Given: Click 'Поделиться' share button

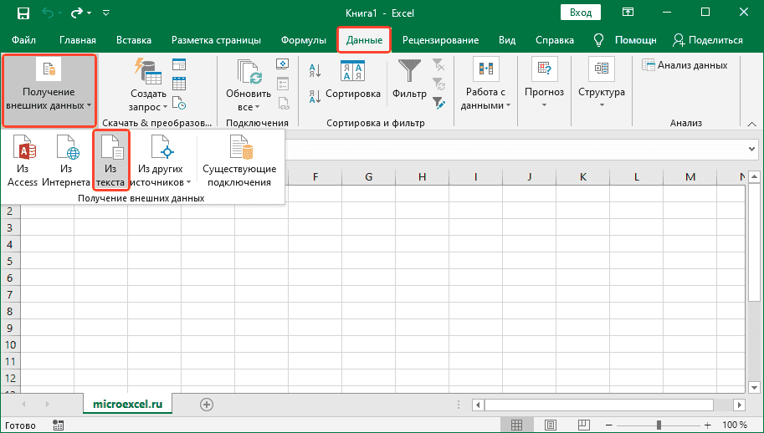Looking at the screenshot, I should tap(708, 40).
